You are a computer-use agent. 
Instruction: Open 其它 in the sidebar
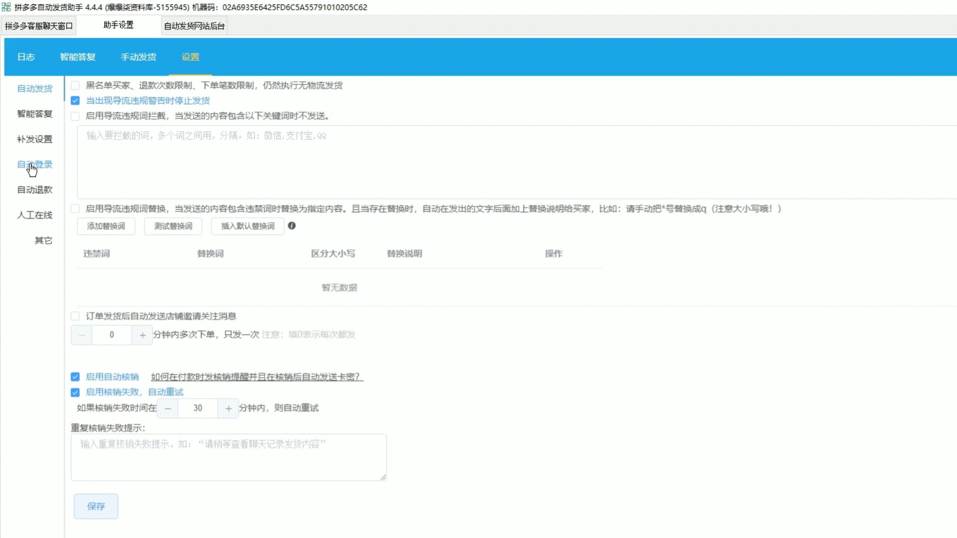pos(43,241)
